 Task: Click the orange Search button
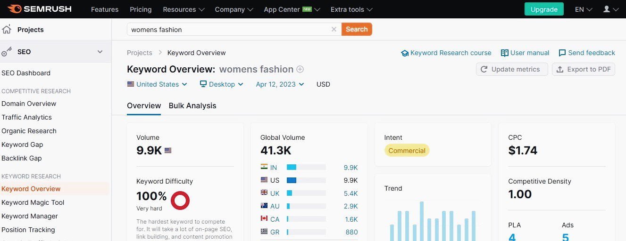click(357, 29)
